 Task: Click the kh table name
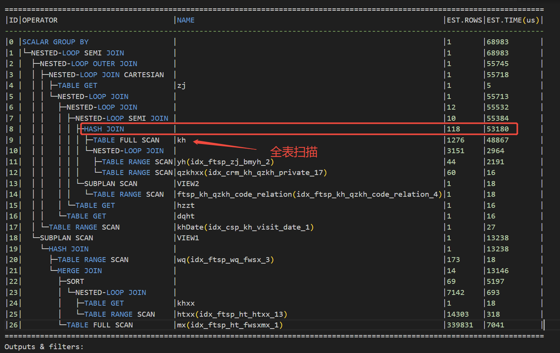coord(181,140)
